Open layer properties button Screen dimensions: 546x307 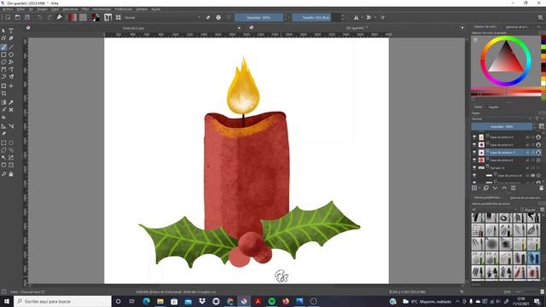[513, 188]
